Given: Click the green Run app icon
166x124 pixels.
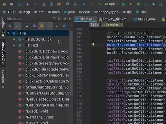Looking at the screenshot, I should pos(123,4).
